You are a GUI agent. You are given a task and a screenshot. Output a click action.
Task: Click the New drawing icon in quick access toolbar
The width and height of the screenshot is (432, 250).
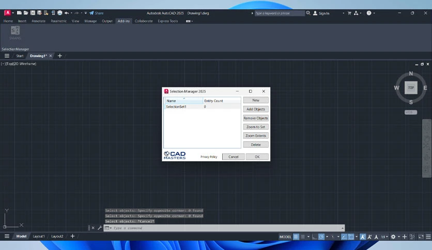coord(19,13)
